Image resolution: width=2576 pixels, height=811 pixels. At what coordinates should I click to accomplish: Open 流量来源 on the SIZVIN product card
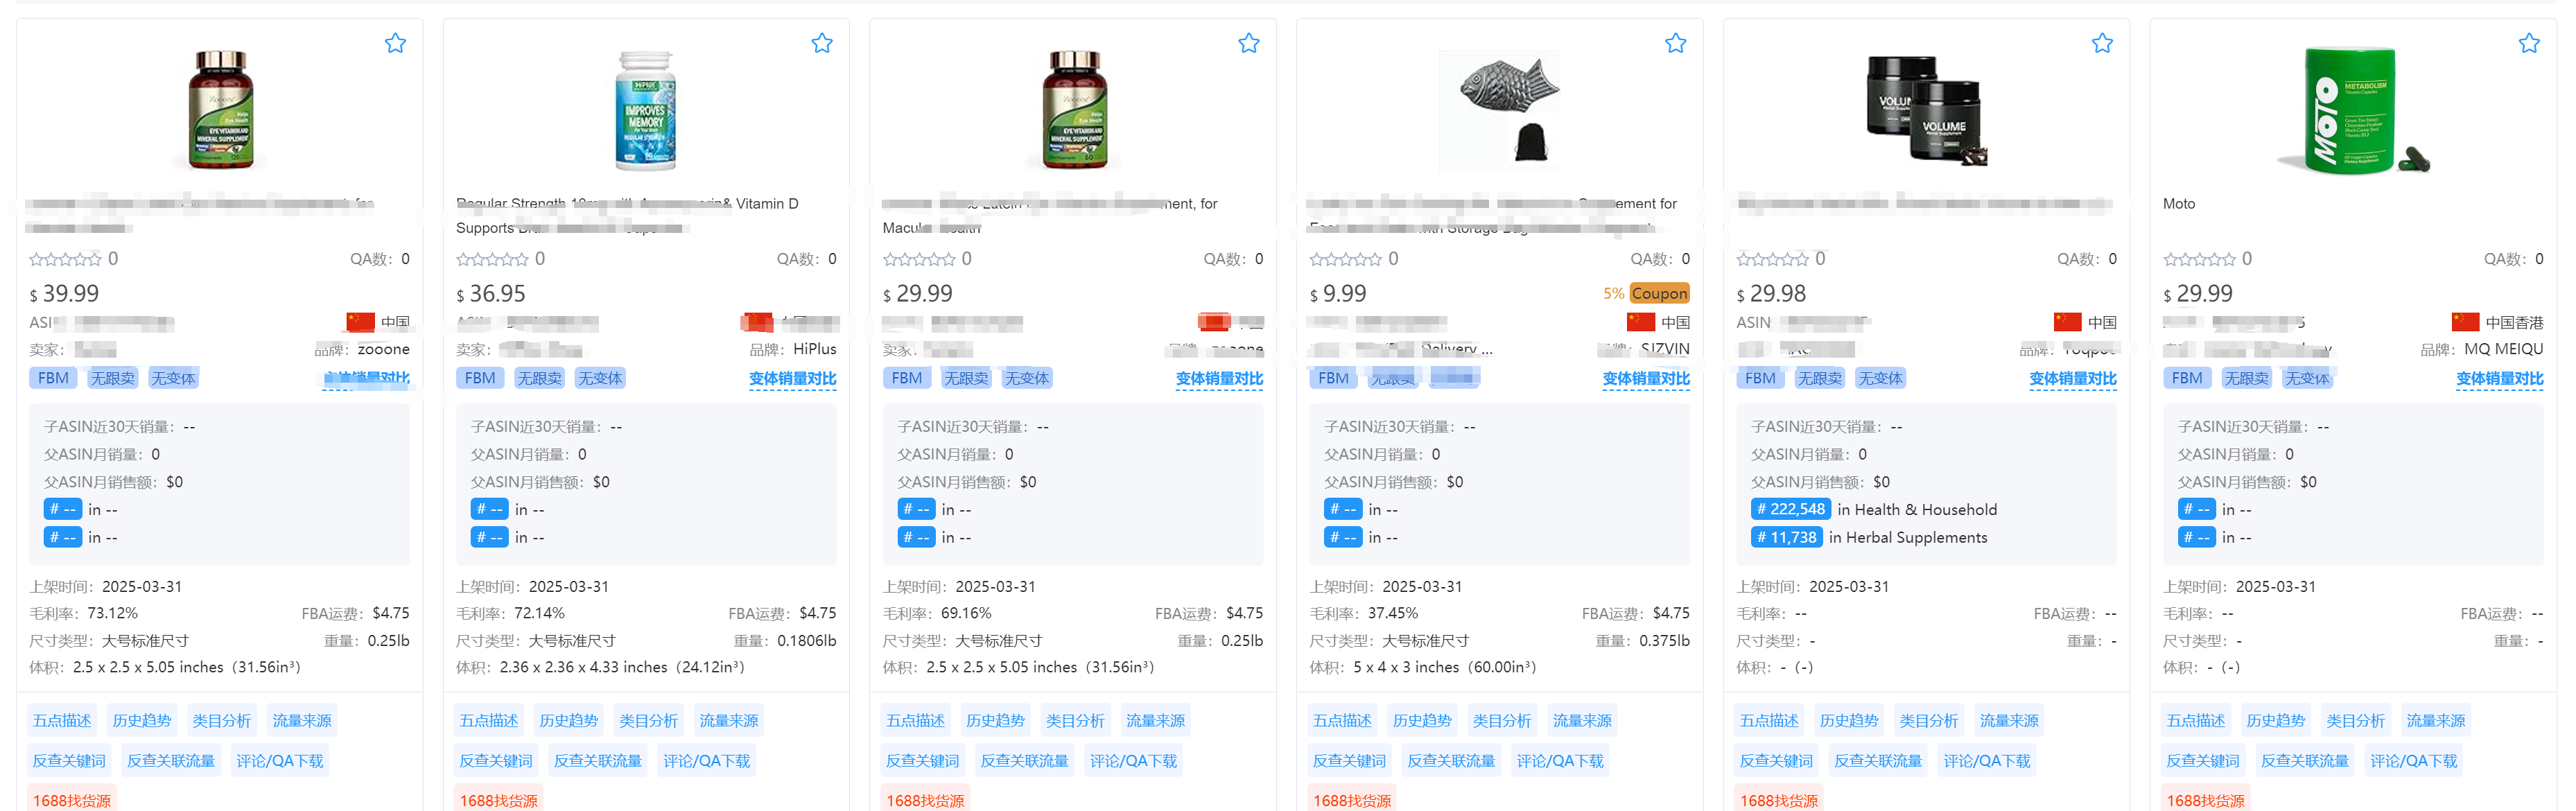(1582, 720)
